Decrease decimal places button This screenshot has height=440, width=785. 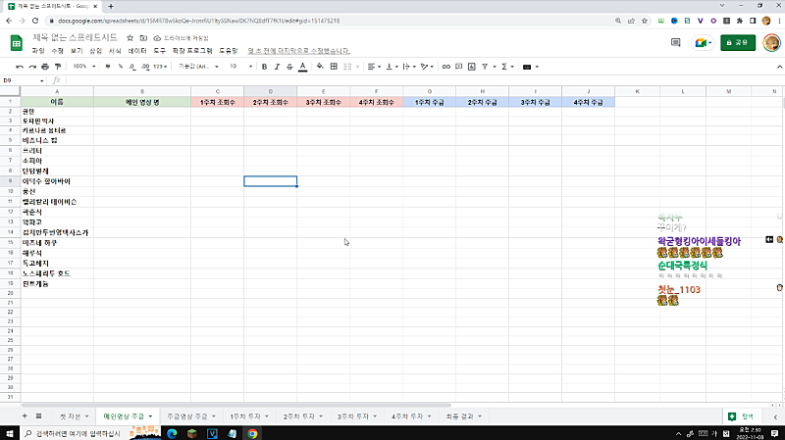click(132, 67)
